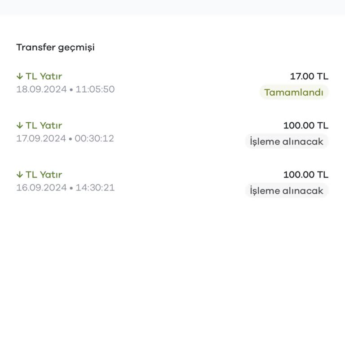Click the green Tamamlandı status badge

[294, 93]
